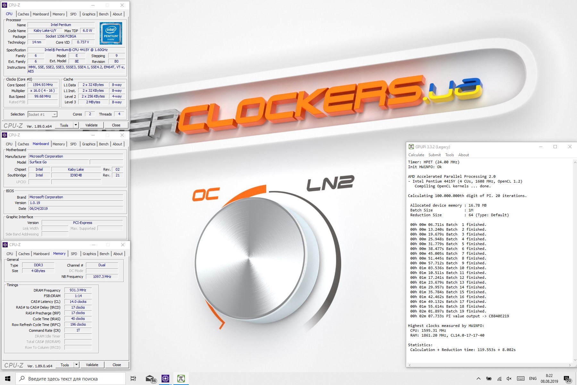The height and width of the screenshot is (385, 577).
Task: Click BIOS Version 1.0.19 field
Action: (x=76, y=203)
